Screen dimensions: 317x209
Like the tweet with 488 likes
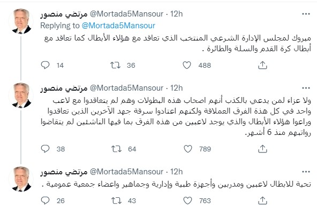187,65
